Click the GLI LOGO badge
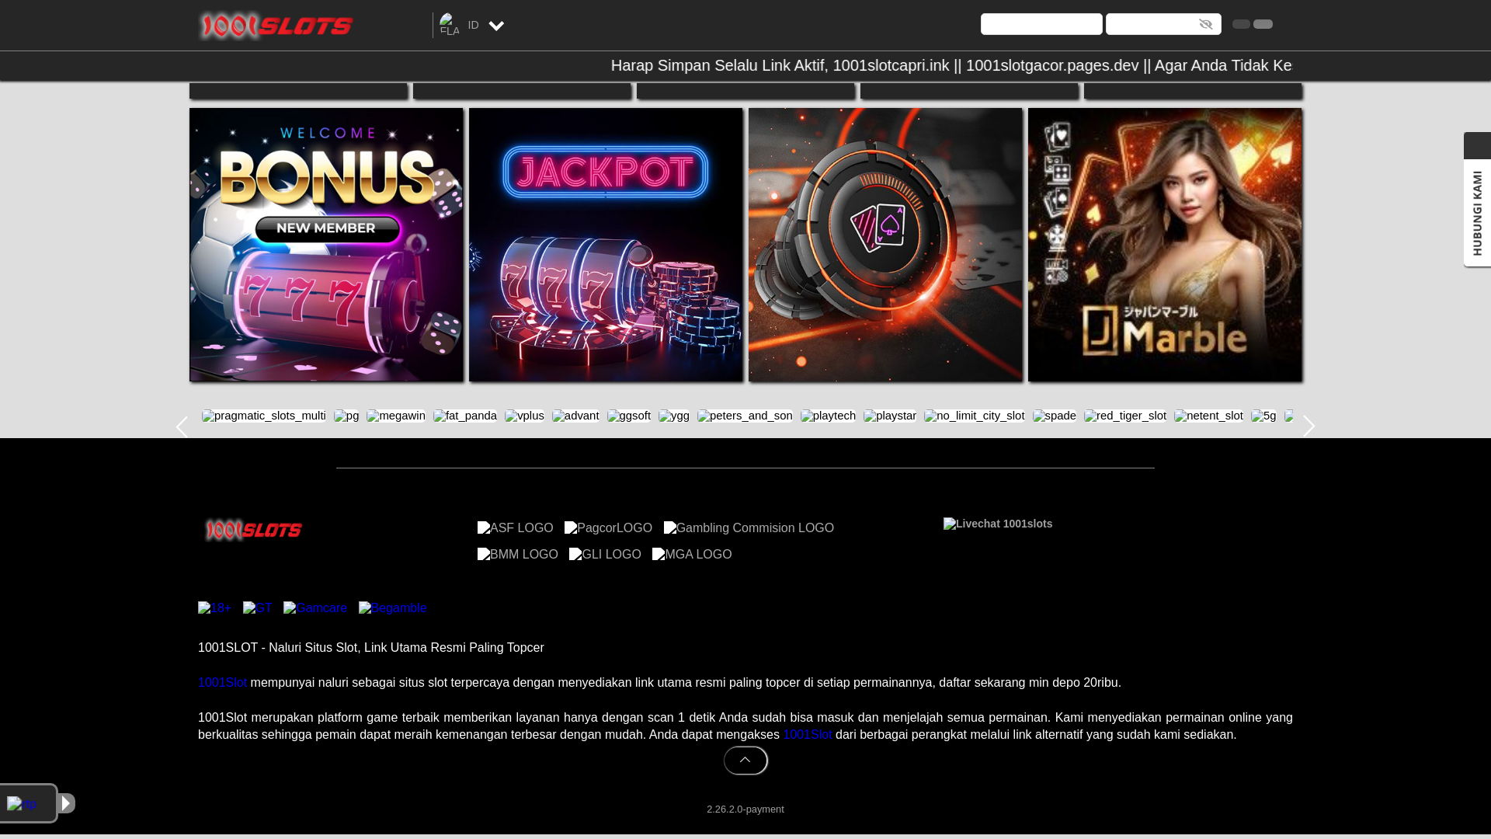 (x=605, y=554)
